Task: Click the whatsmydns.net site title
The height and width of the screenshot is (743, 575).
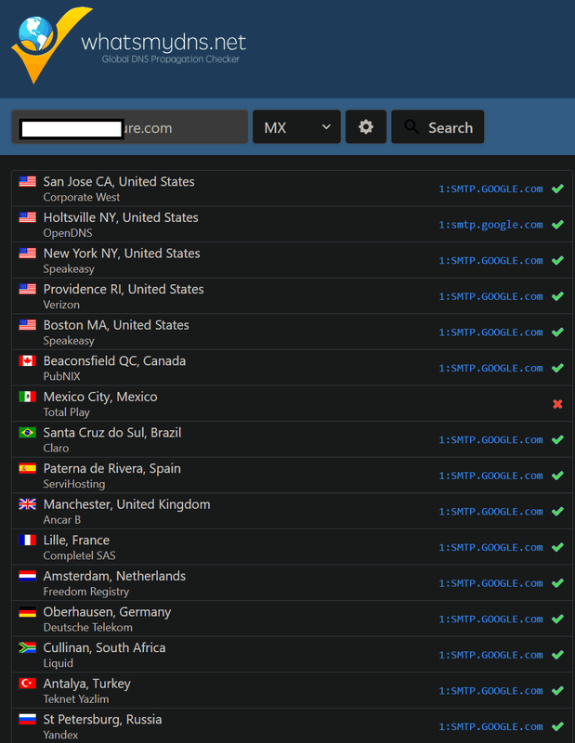Action: [x=163, y=42]
